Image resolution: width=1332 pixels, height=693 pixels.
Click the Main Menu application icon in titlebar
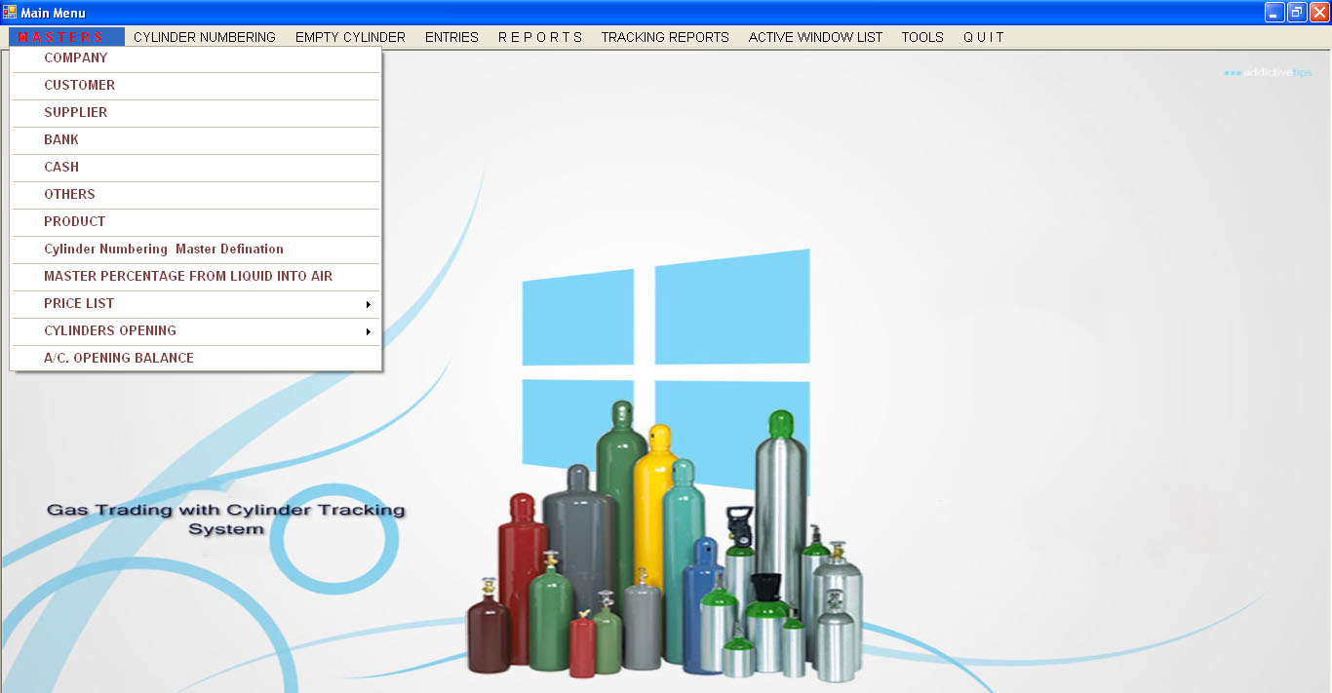[x=11, y=12]
